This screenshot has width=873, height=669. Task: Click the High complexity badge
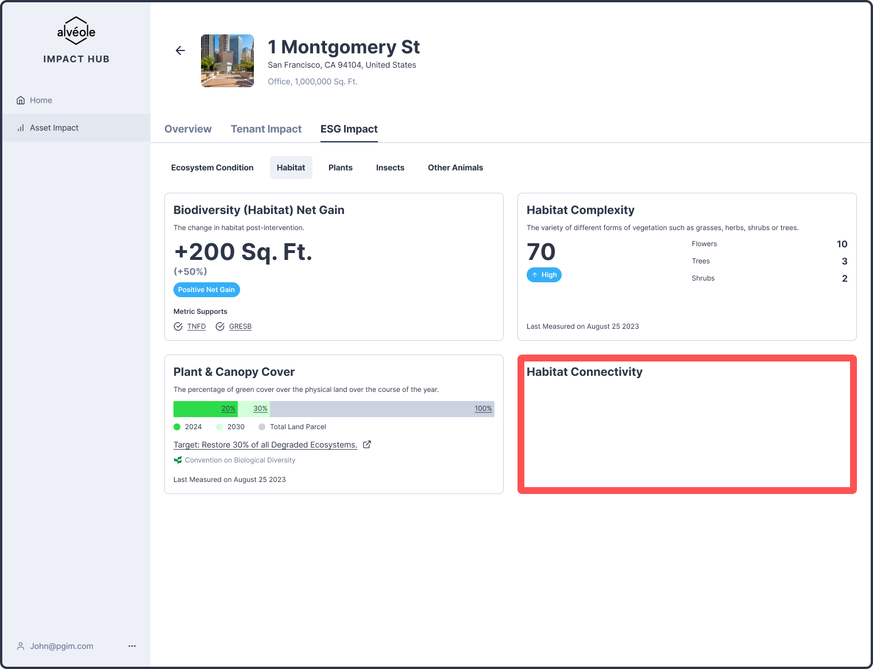coord(544,275)
